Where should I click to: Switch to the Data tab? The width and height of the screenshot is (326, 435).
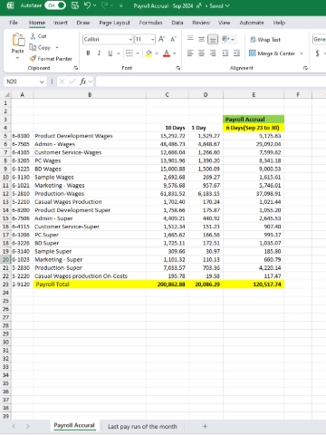tap(177, 23)
